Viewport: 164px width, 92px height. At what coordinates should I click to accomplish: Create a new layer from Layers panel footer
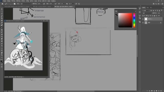tap(159, 91)
